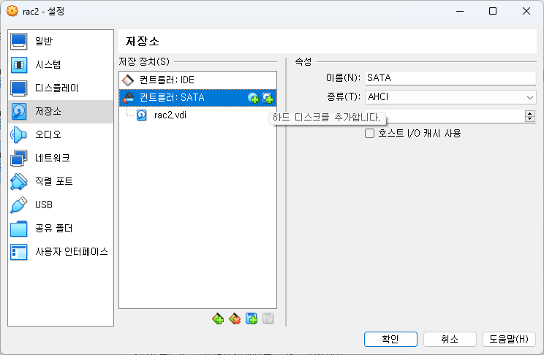Go to the 오디오 settings page
544x355 pixels.
point(61,134)
